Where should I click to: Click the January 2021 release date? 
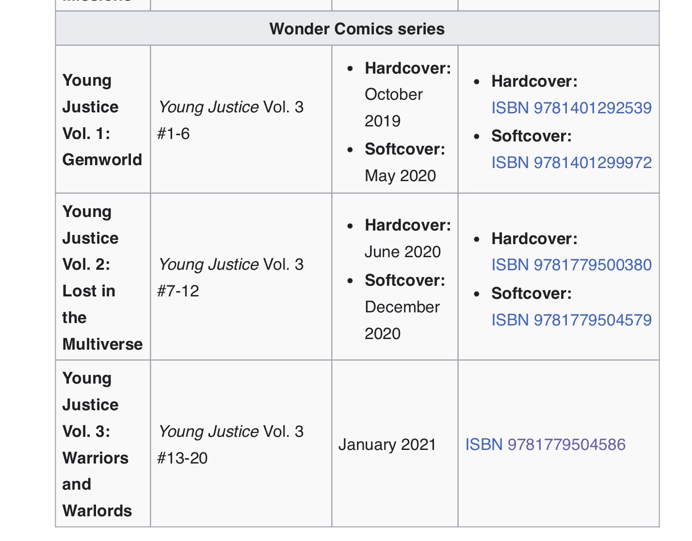point(387,445)
